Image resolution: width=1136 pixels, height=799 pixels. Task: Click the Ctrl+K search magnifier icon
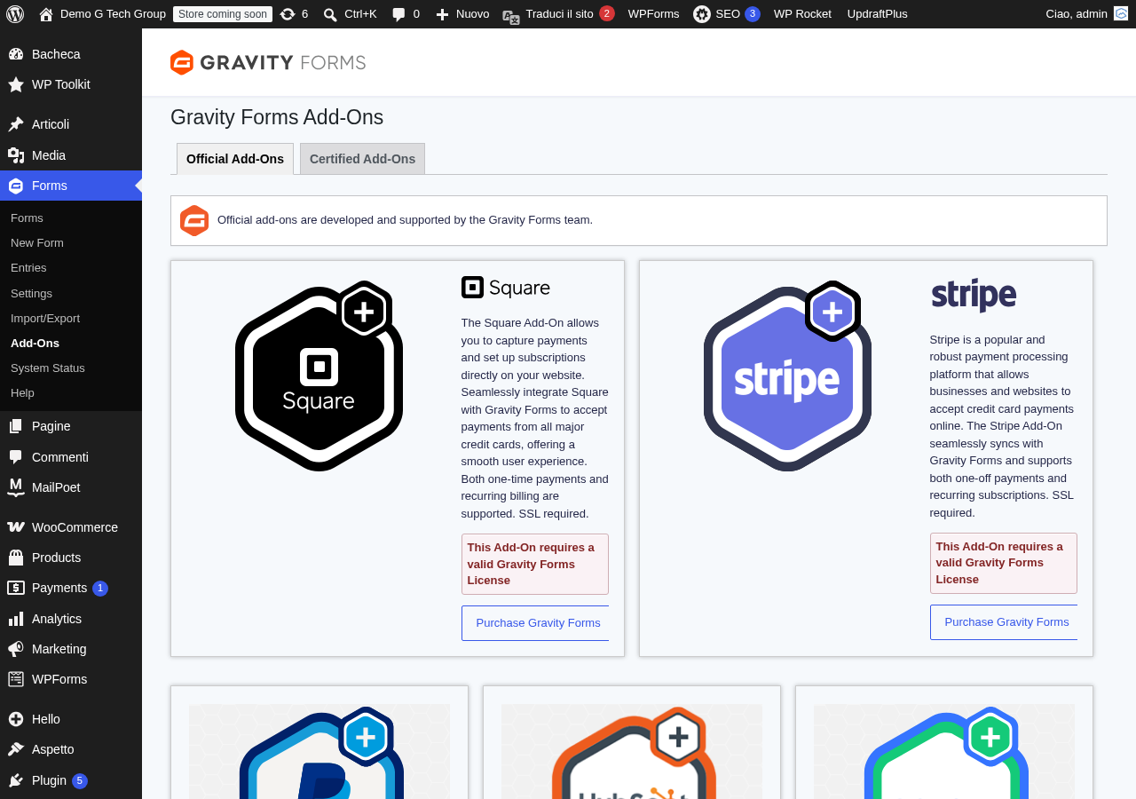pos(330,14)
